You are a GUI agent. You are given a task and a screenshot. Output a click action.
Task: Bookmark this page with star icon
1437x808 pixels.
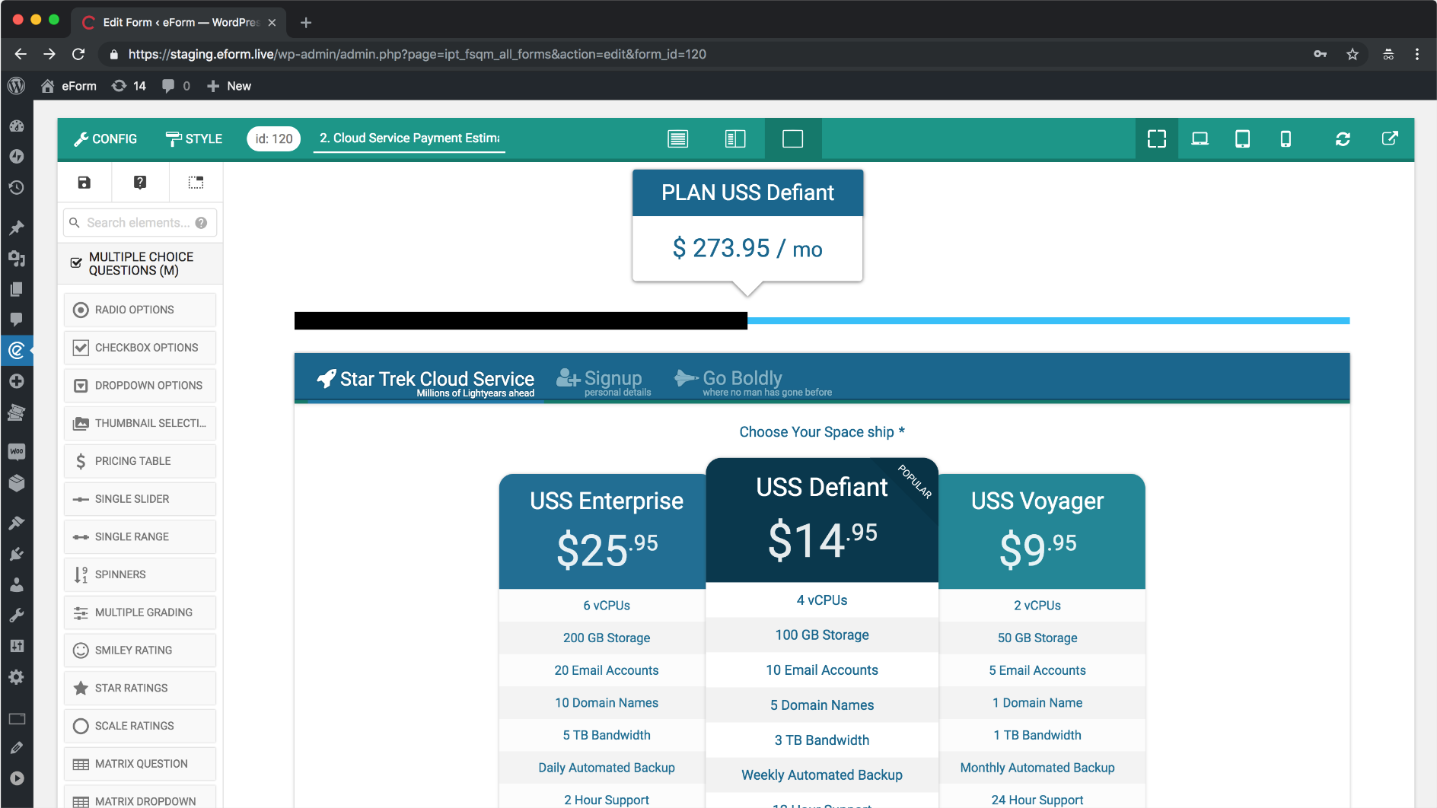point(1353,54)
